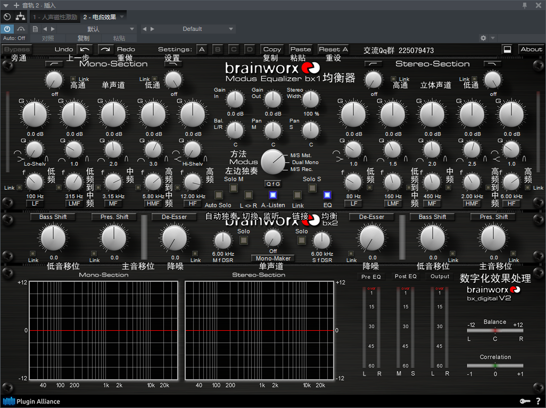Click the Q f G button

click(273, 184)
